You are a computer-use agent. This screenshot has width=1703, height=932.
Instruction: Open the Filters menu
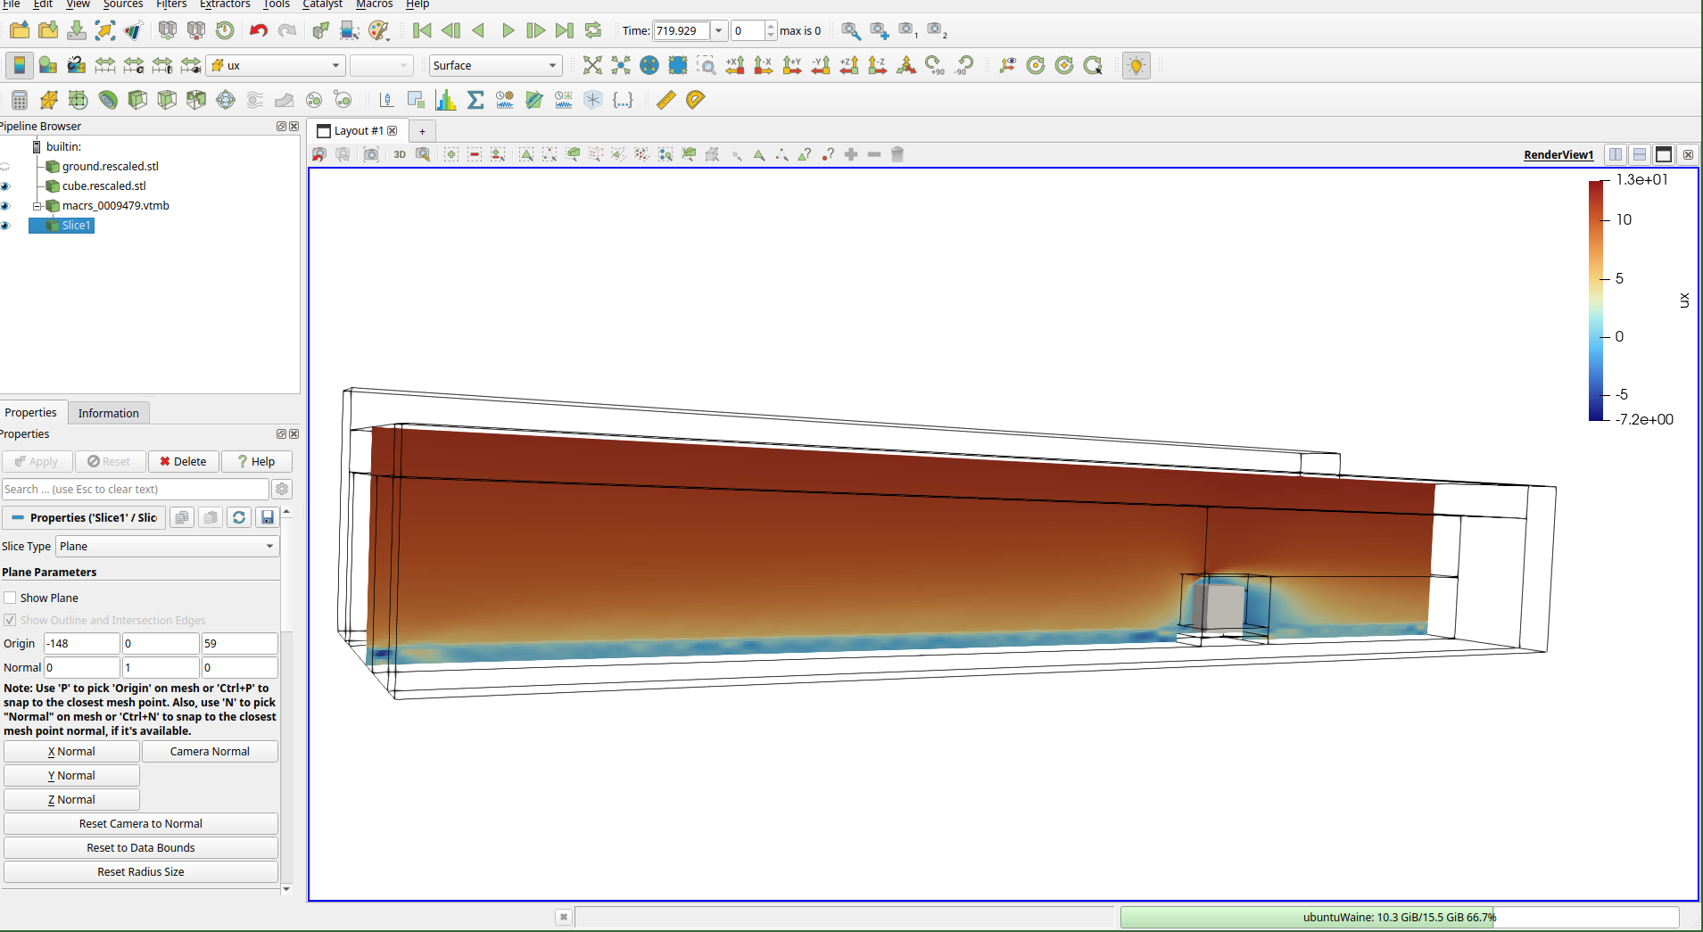point(171,5)
